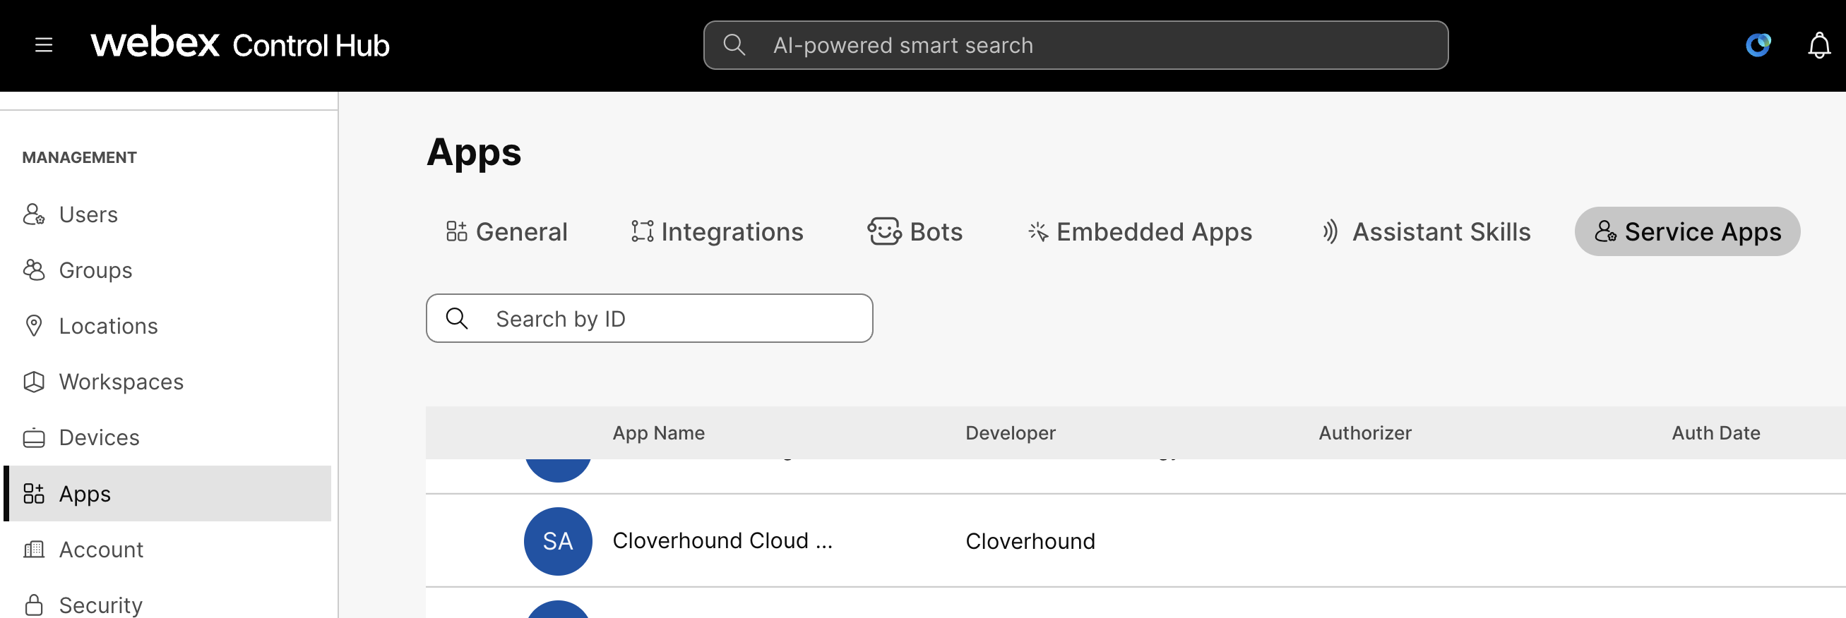This screenshot has width=1846, height=618.
Task: Focus the AI-powered smart search field
Action: pos(1075,45)
